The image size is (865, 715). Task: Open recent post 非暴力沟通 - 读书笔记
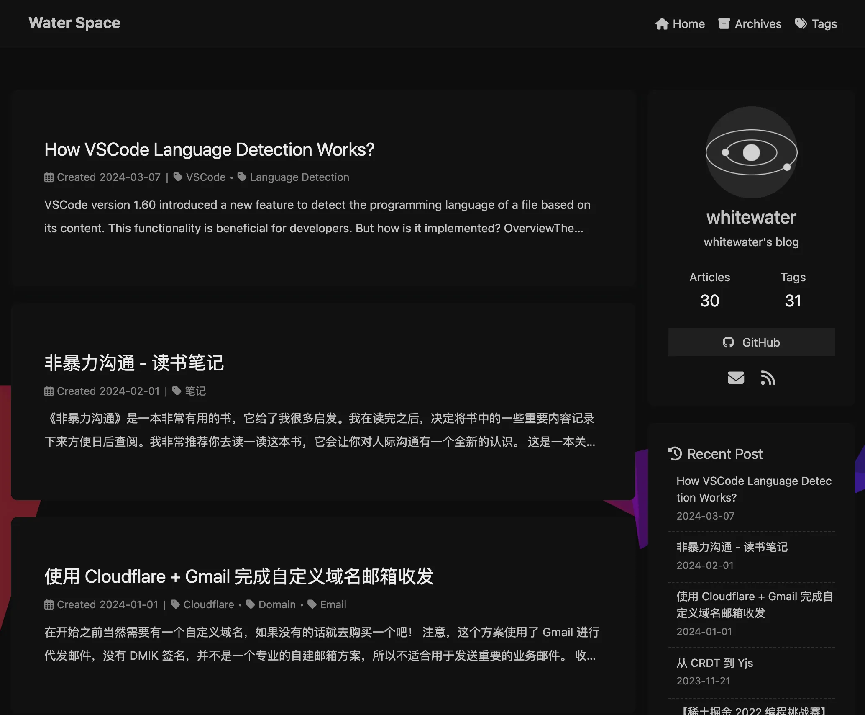pyautogui.click(x=732, y=547)
